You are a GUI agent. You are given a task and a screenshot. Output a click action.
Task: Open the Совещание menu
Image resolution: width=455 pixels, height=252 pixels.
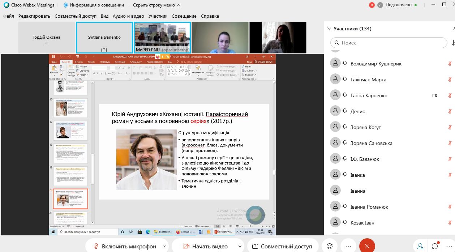tap(184, 16)
